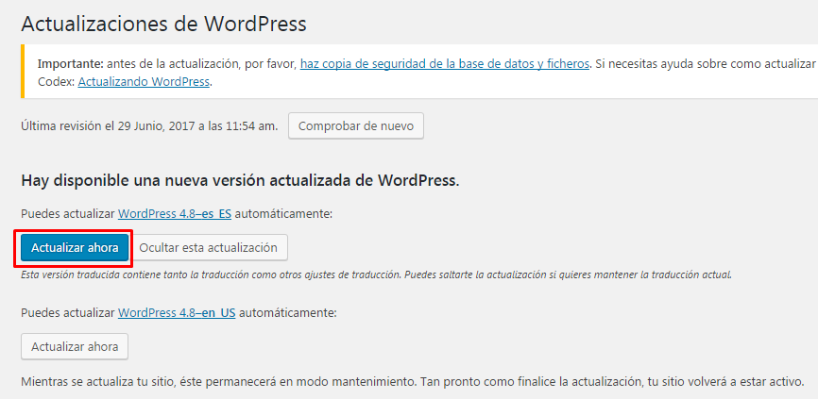The width and height of the screenshot is (818, 399).
Task: Click 'Ocultar esta actualización' button
Action: pos(208,247)
